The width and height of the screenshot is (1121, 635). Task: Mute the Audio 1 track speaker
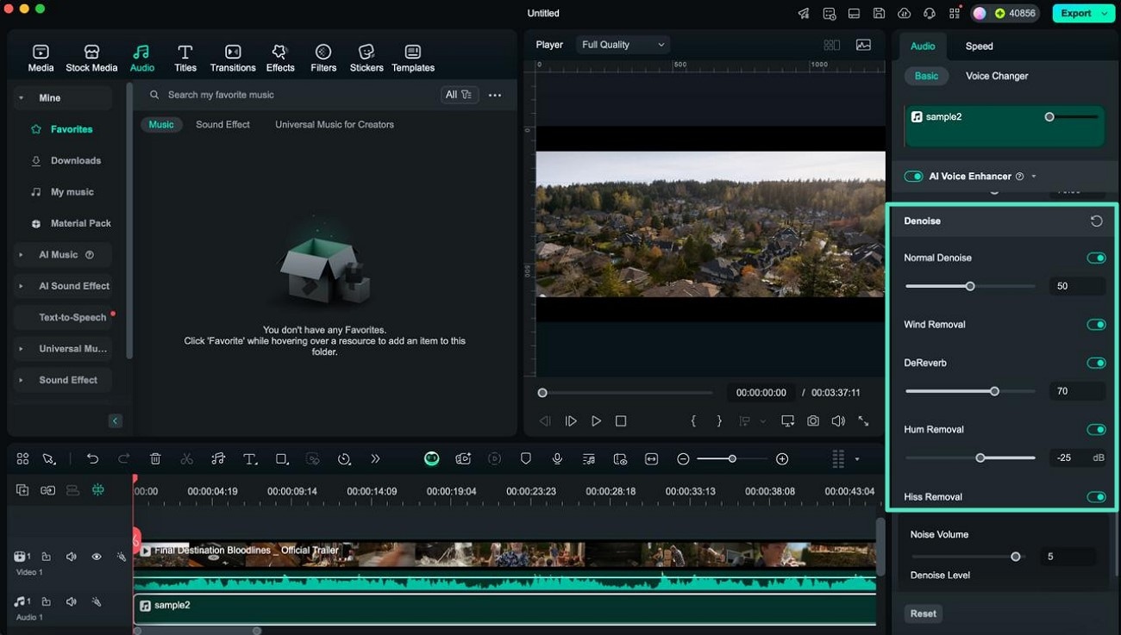[x=72, y=602]
